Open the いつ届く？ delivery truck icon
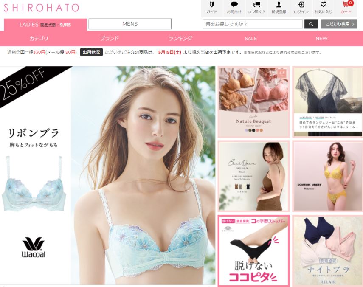Viewport: 363px width, 287px height. coord(256,8)
